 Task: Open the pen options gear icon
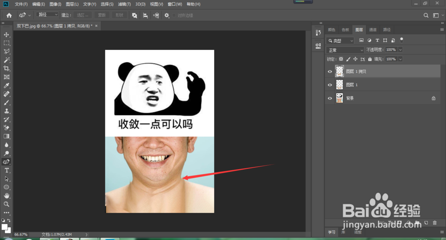pos(167,15)
